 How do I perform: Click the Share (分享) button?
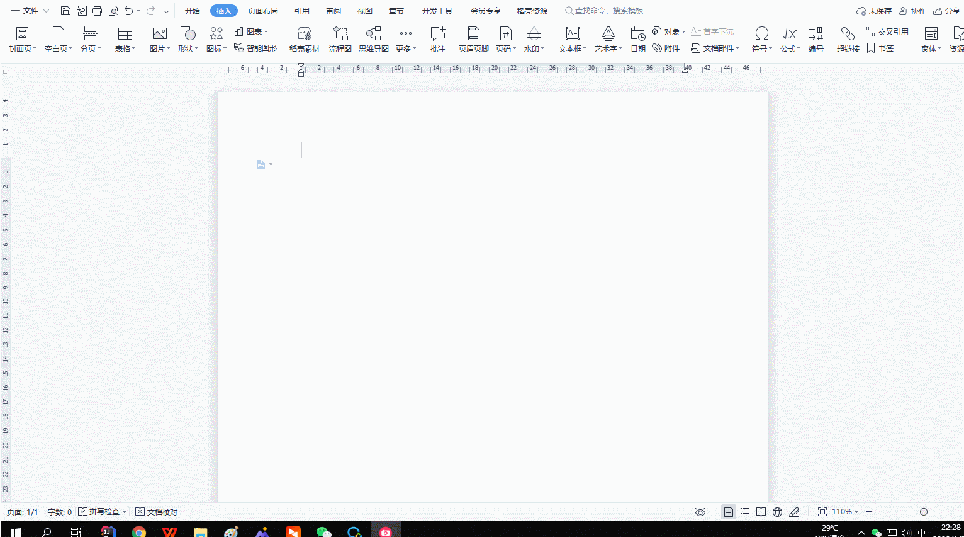[x=946, y=11]
